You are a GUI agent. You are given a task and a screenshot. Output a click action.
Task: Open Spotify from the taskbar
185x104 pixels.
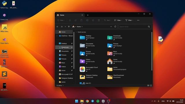98,101
